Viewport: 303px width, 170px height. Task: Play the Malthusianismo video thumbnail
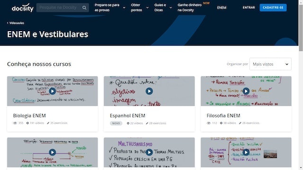click(149, 152)
